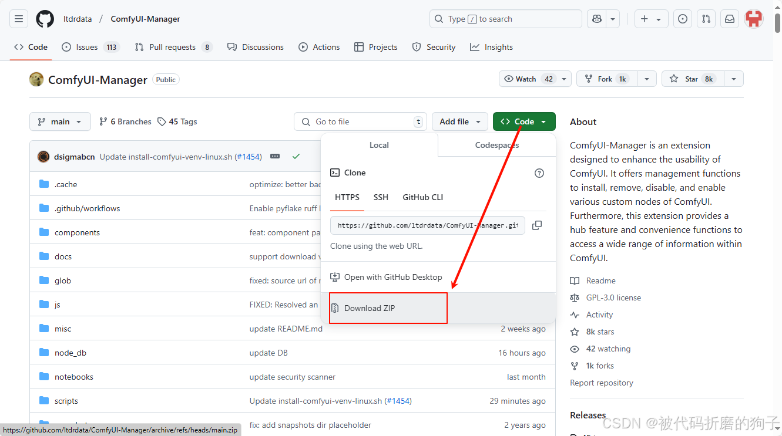The height and width of the screenshot is (436, 782).
Task: Open the Readme link in About
Action: 593,280
